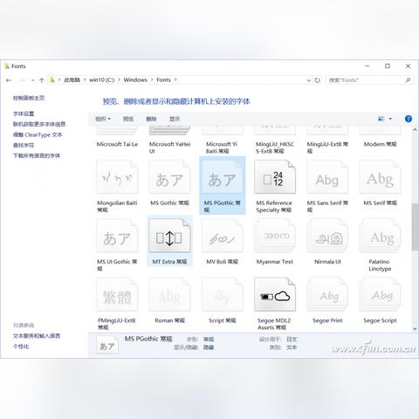The image size is (419, 419).
Task: Navigate to 此电脑 in the breadcrumb
Action: point(72,80)
